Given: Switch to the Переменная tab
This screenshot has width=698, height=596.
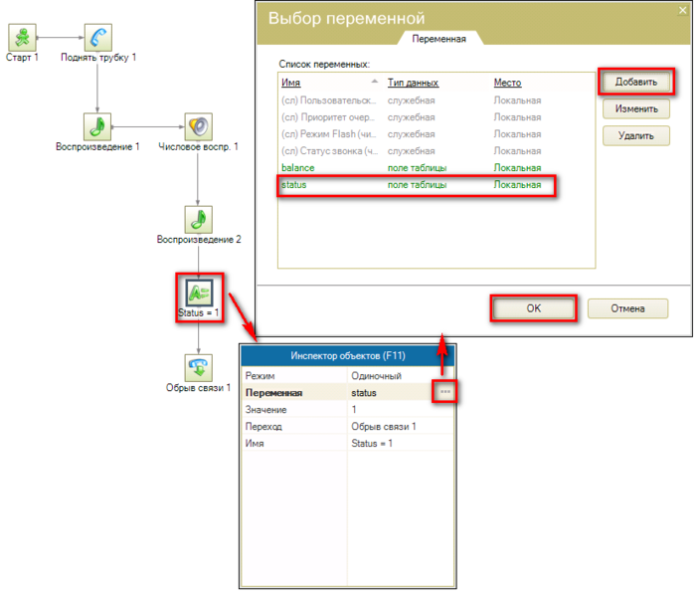Looking at the screenshot, I should (x=438, y=39).
